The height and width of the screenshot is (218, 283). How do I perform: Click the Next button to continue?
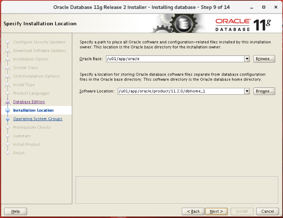(x=216, y=211)
